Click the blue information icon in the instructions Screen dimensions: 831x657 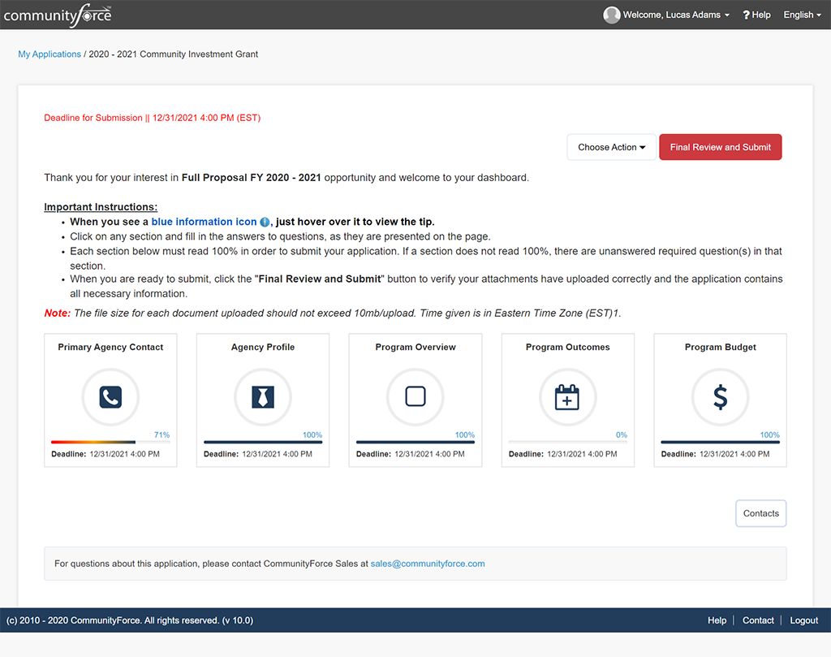pyautogui.click(x=265, y=222)
